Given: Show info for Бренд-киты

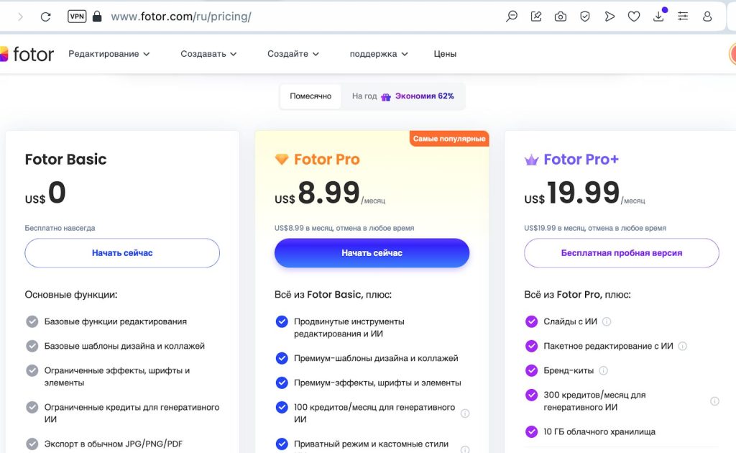Looking at the screenshot, I should click(603, 370).
